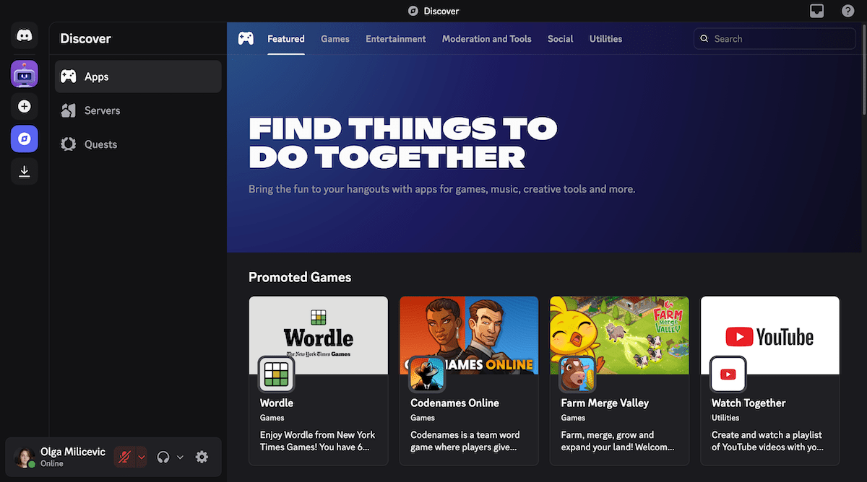Click the Download Apps arrow icon
The height and width of the screenshot is (482, 867).
pyautogui.click(x=24, y=171)
